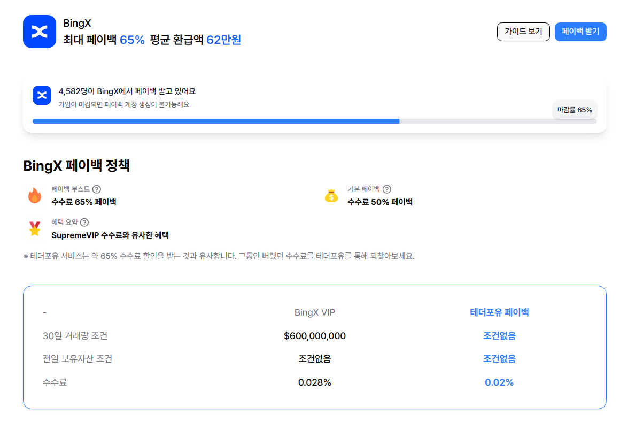Click the 0.02% fee value
The width and height of the screenshot is (643, 421).
499,382
